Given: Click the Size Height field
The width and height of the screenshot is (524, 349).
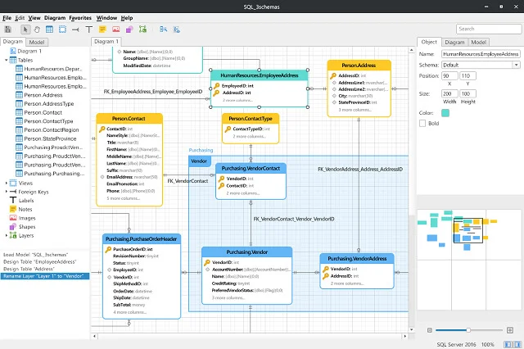Looking at the screenshot, I should click(x=468, y=93).
